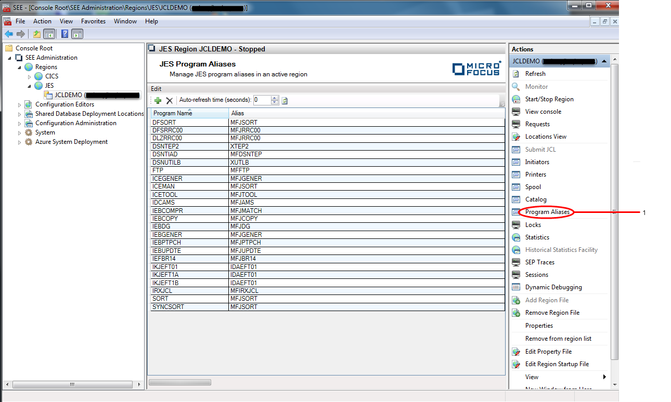
Task: Add a new alias with the green plus
Action: (x=158, y=101)
